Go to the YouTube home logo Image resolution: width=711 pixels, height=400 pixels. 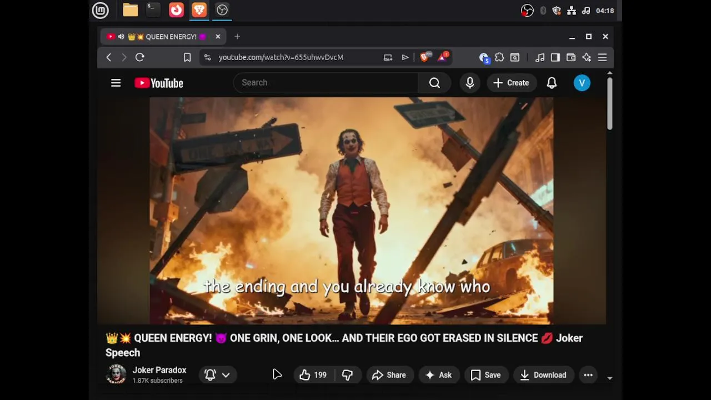[159, 83]
